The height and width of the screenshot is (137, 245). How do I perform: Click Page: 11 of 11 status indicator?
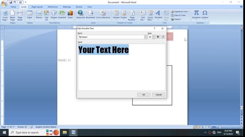(8, 127)
